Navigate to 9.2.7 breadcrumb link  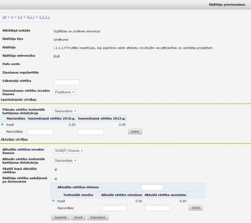(31, 17)
